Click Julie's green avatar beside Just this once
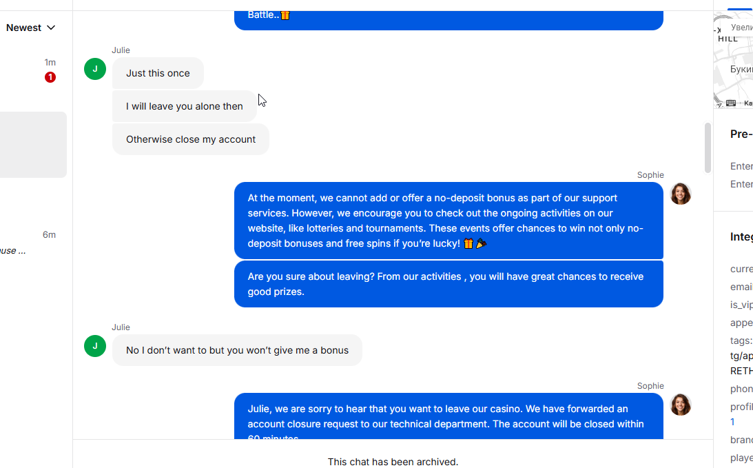Image resolution: width=753 pixels, height=468 pixels. (x=95, y=69)
